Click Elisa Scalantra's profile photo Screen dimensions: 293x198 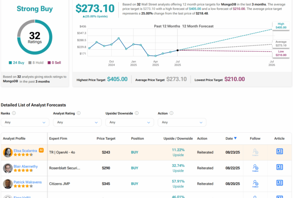click(x=8, y=152)
